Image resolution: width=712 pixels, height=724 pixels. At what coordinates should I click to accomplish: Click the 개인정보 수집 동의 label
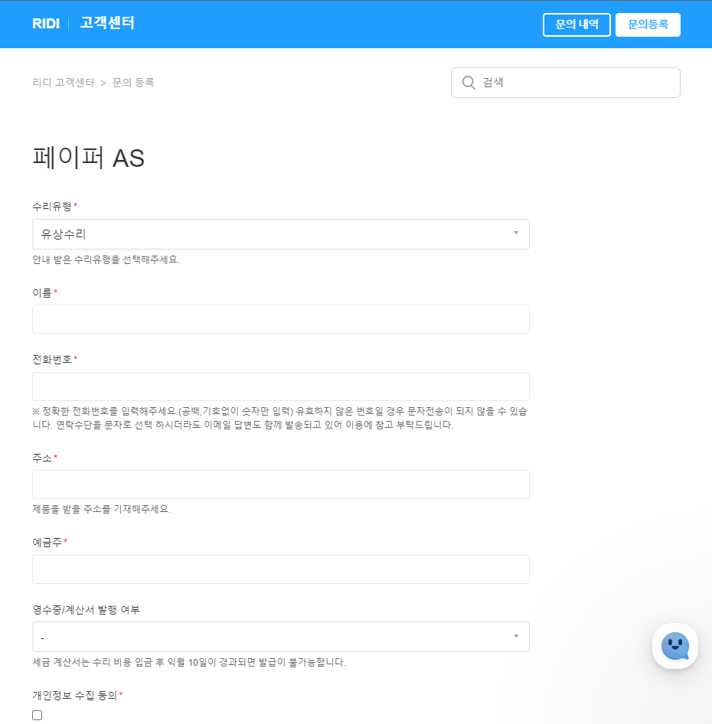coord(74,696)
